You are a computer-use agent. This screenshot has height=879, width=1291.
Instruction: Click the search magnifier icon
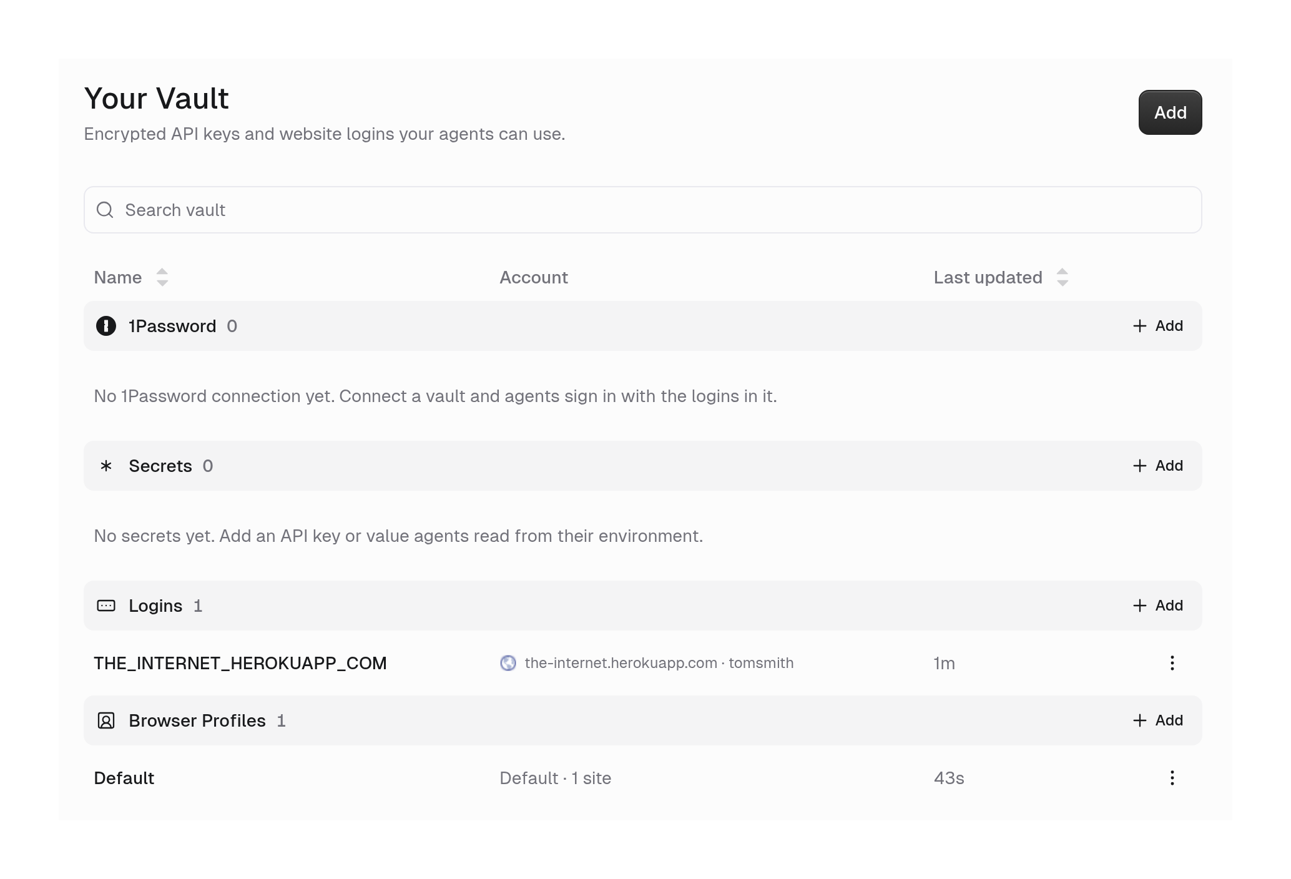(105, 210)
